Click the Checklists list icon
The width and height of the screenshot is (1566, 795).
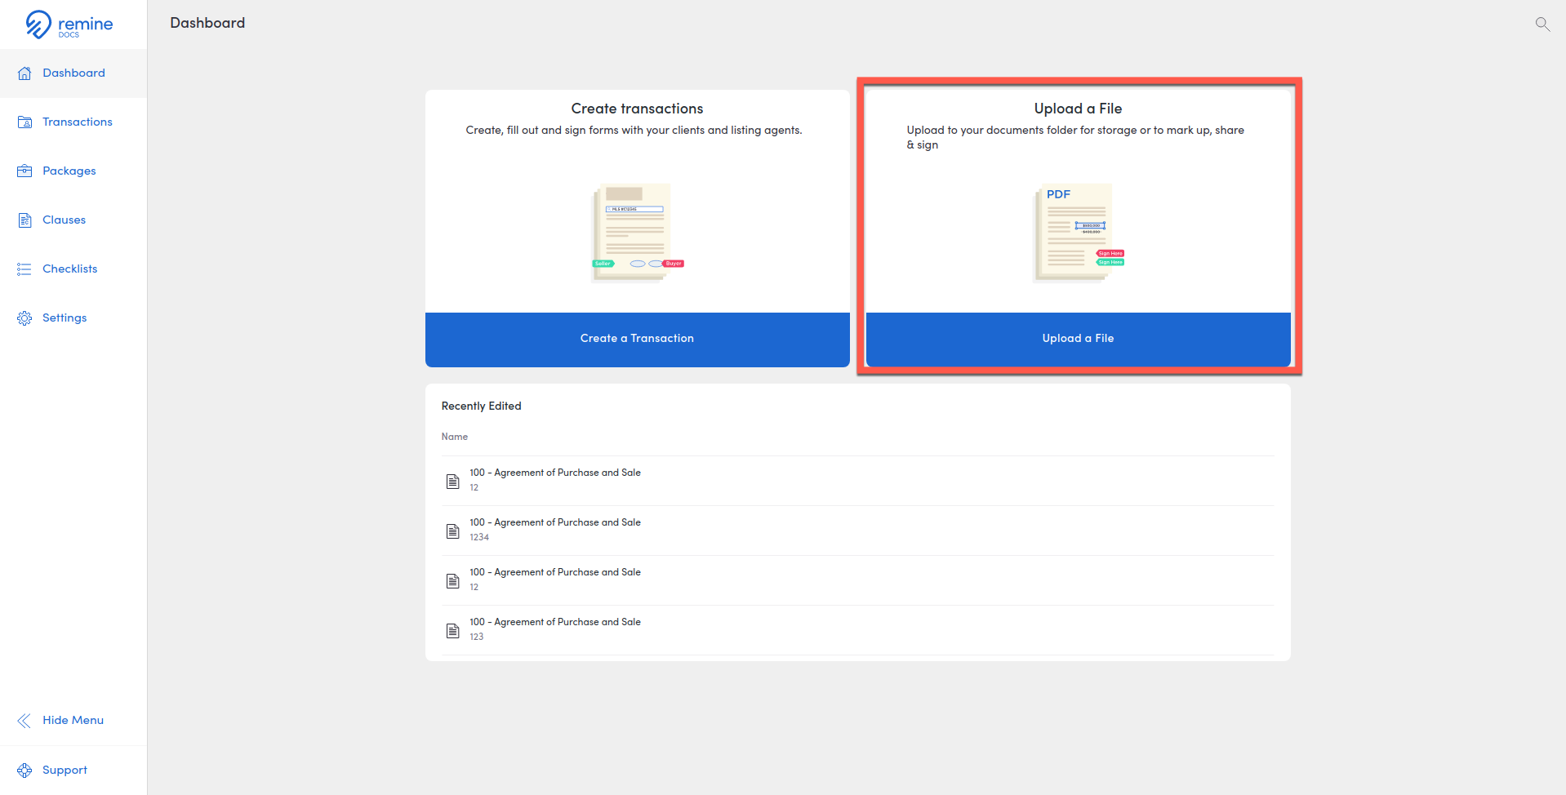24,269
